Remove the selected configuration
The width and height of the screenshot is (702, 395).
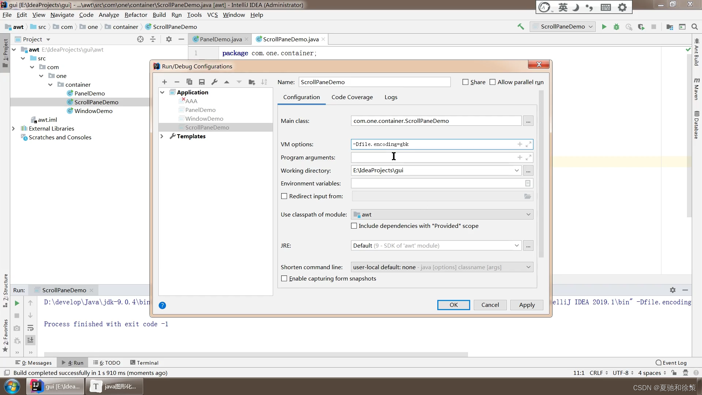pos(177,82)
